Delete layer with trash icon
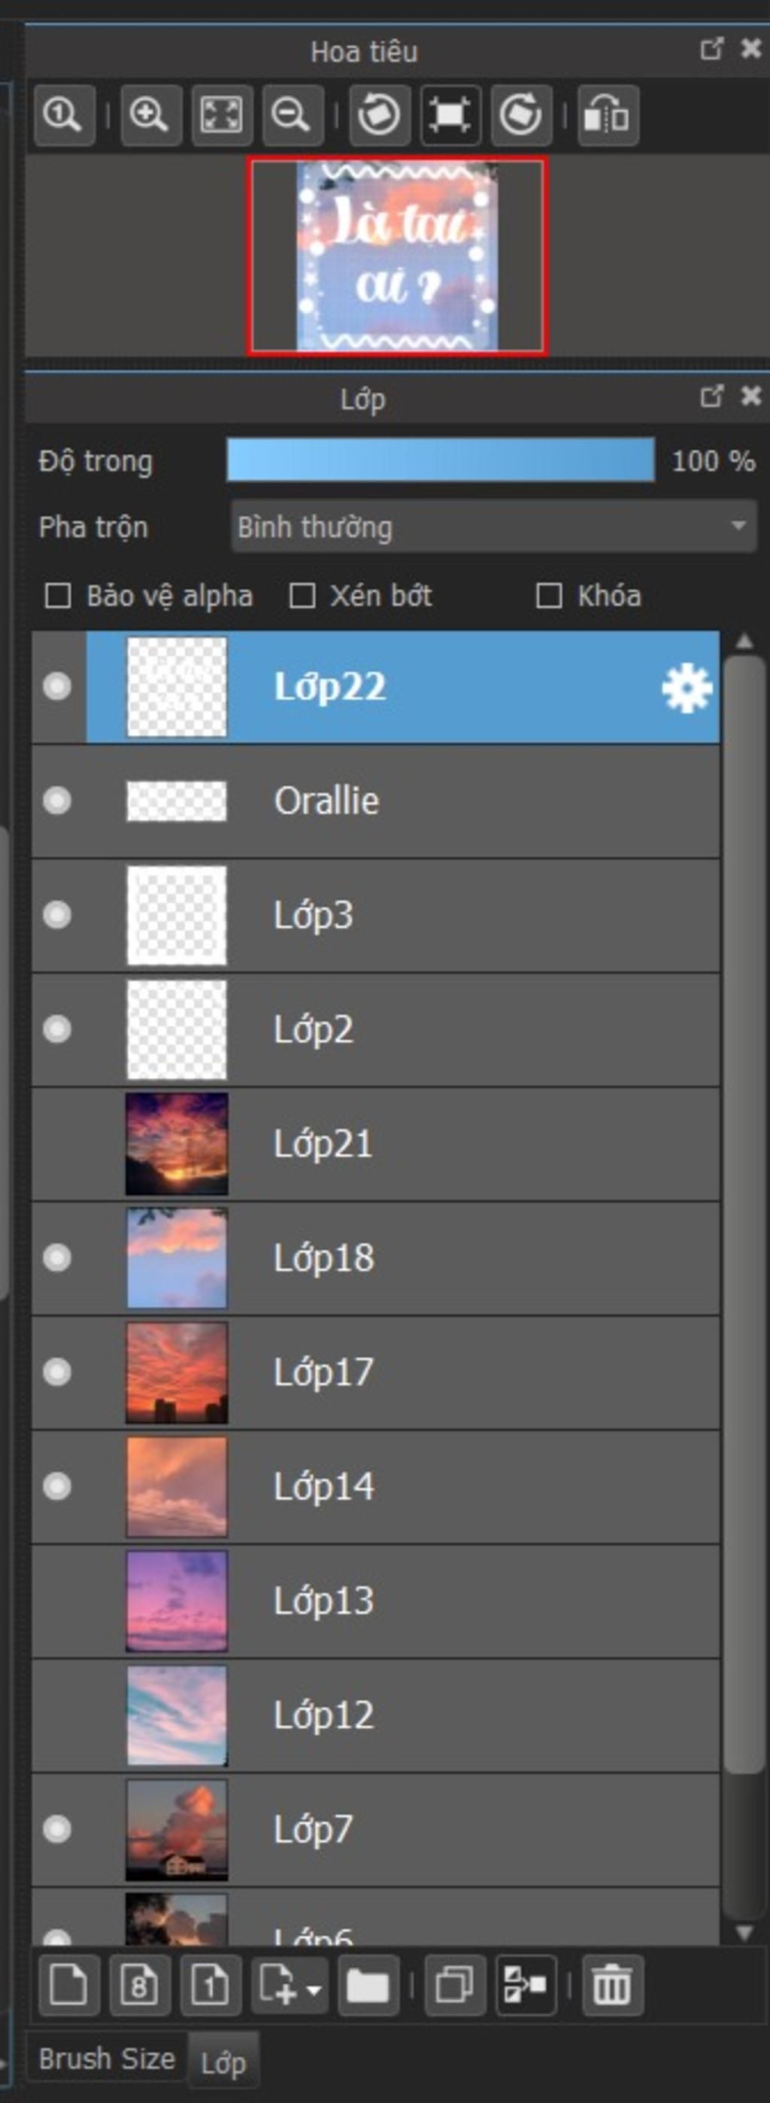The width and height of the screenshot is (770, 2103). point(612,1984)
